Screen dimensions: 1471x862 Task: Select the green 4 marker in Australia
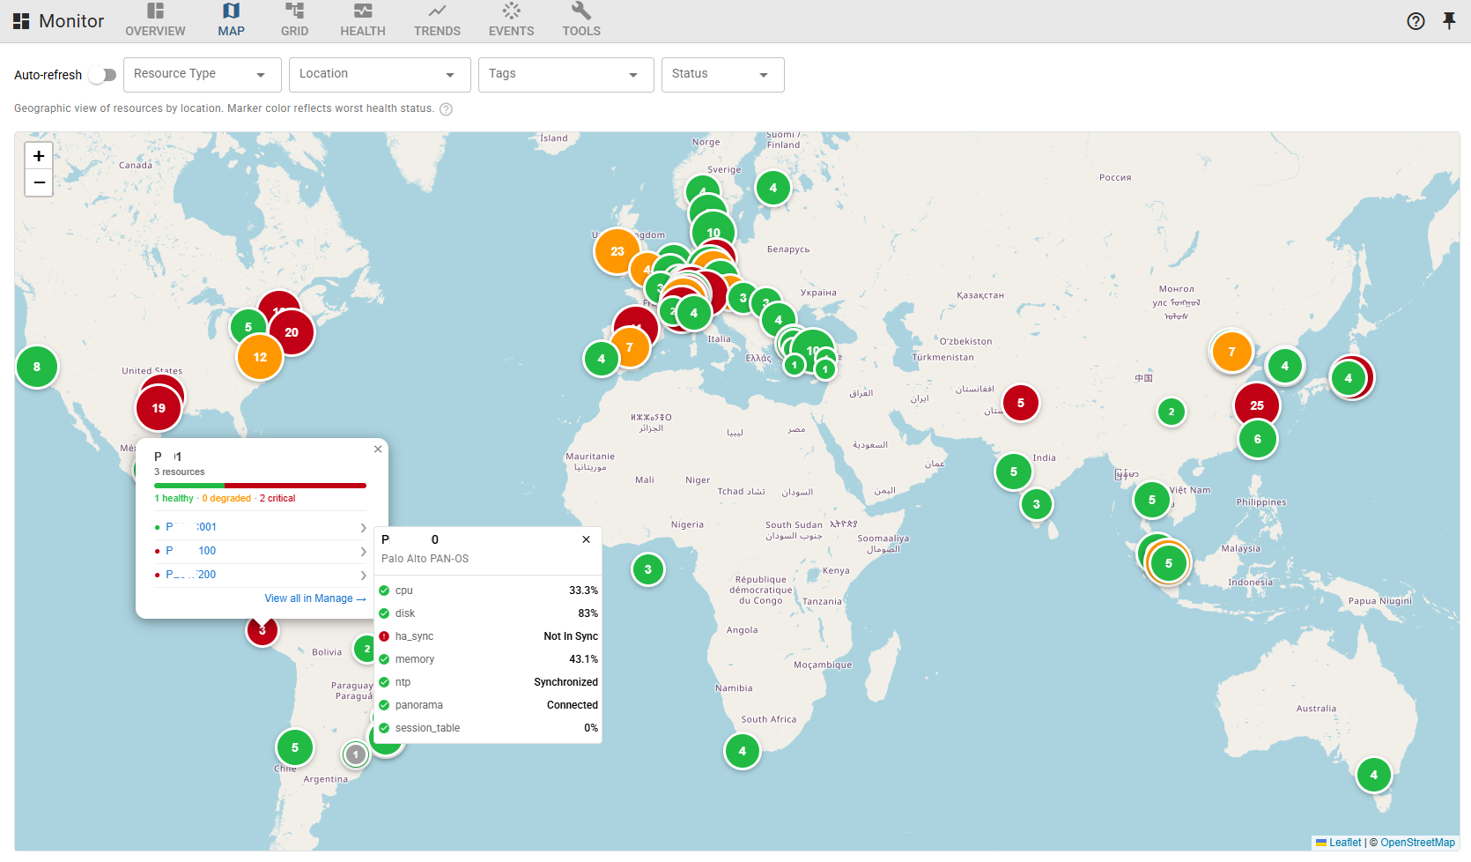tap(1374, 776)
